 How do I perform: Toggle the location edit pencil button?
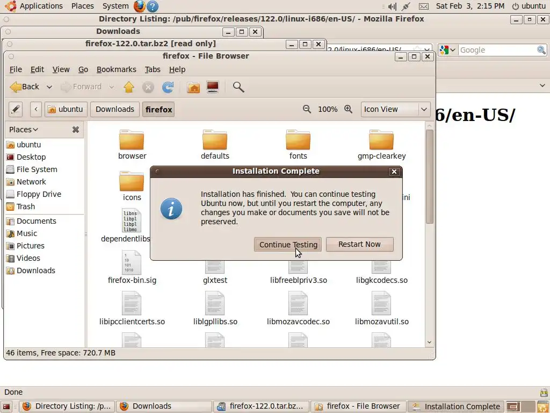click(16, 110)
